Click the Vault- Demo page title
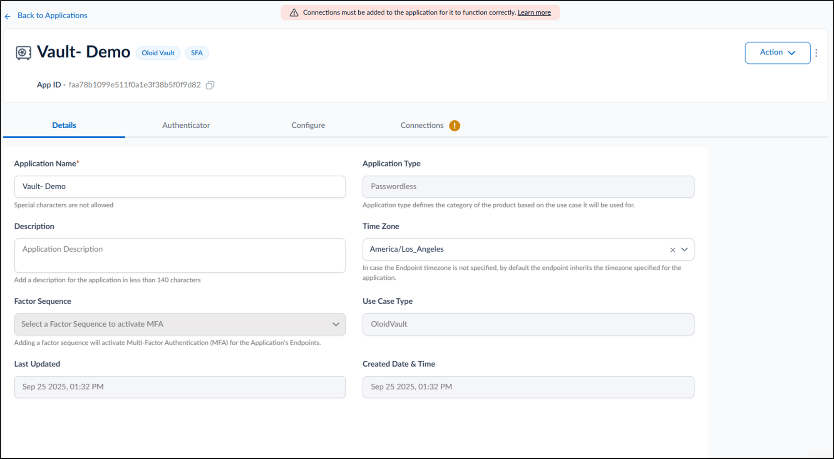This screenshot has width=834, height=459. 84,52
